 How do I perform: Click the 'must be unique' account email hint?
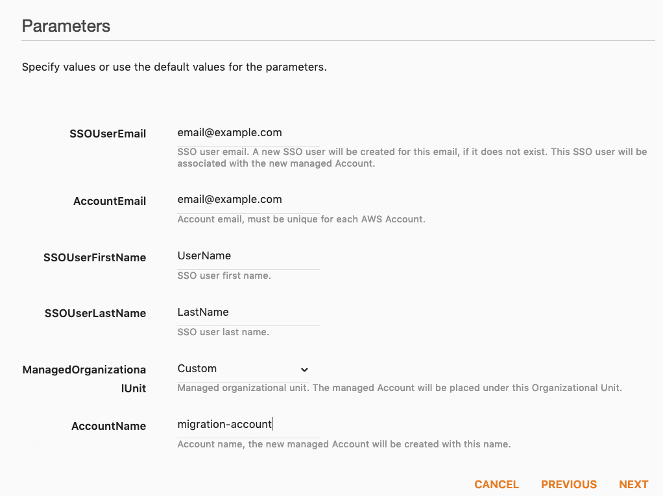click(x=301, y=219)
